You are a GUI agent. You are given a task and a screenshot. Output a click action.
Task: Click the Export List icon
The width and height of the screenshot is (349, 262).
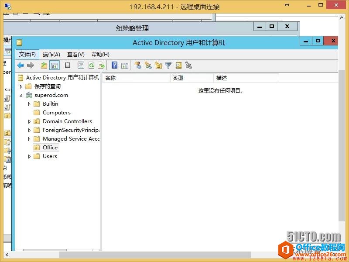101,65
